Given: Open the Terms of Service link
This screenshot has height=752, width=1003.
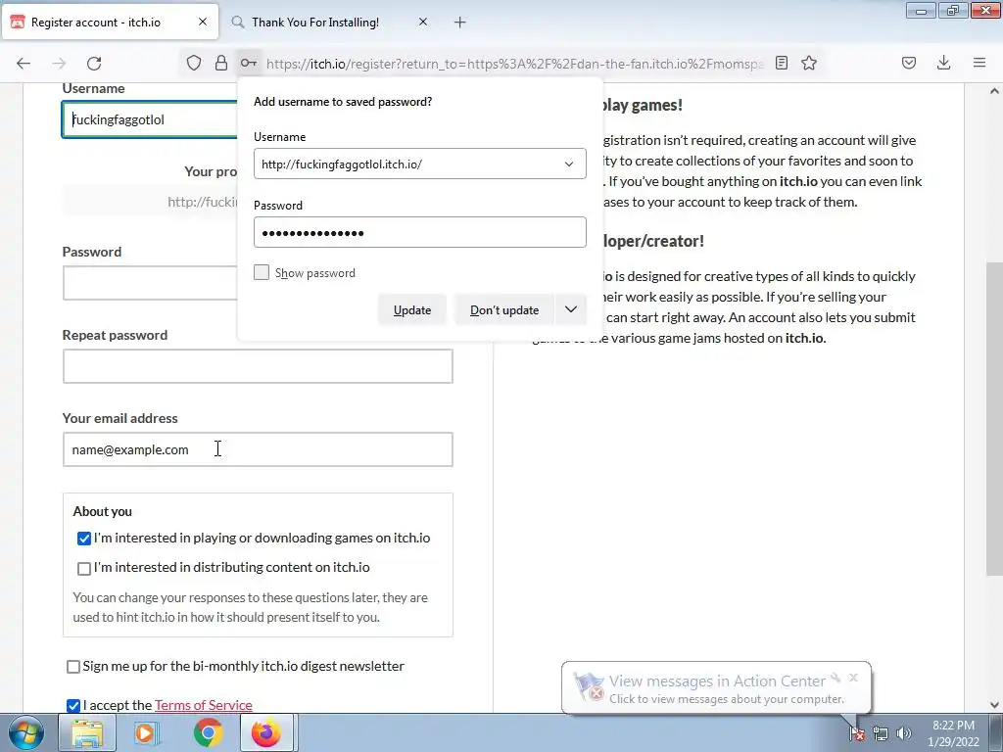Looking at the screenshot, I should [204, 705].
